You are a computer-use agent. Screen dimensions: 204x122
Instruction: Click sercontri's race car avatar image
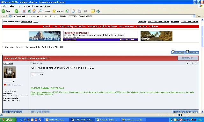click(x=10, y=72)
